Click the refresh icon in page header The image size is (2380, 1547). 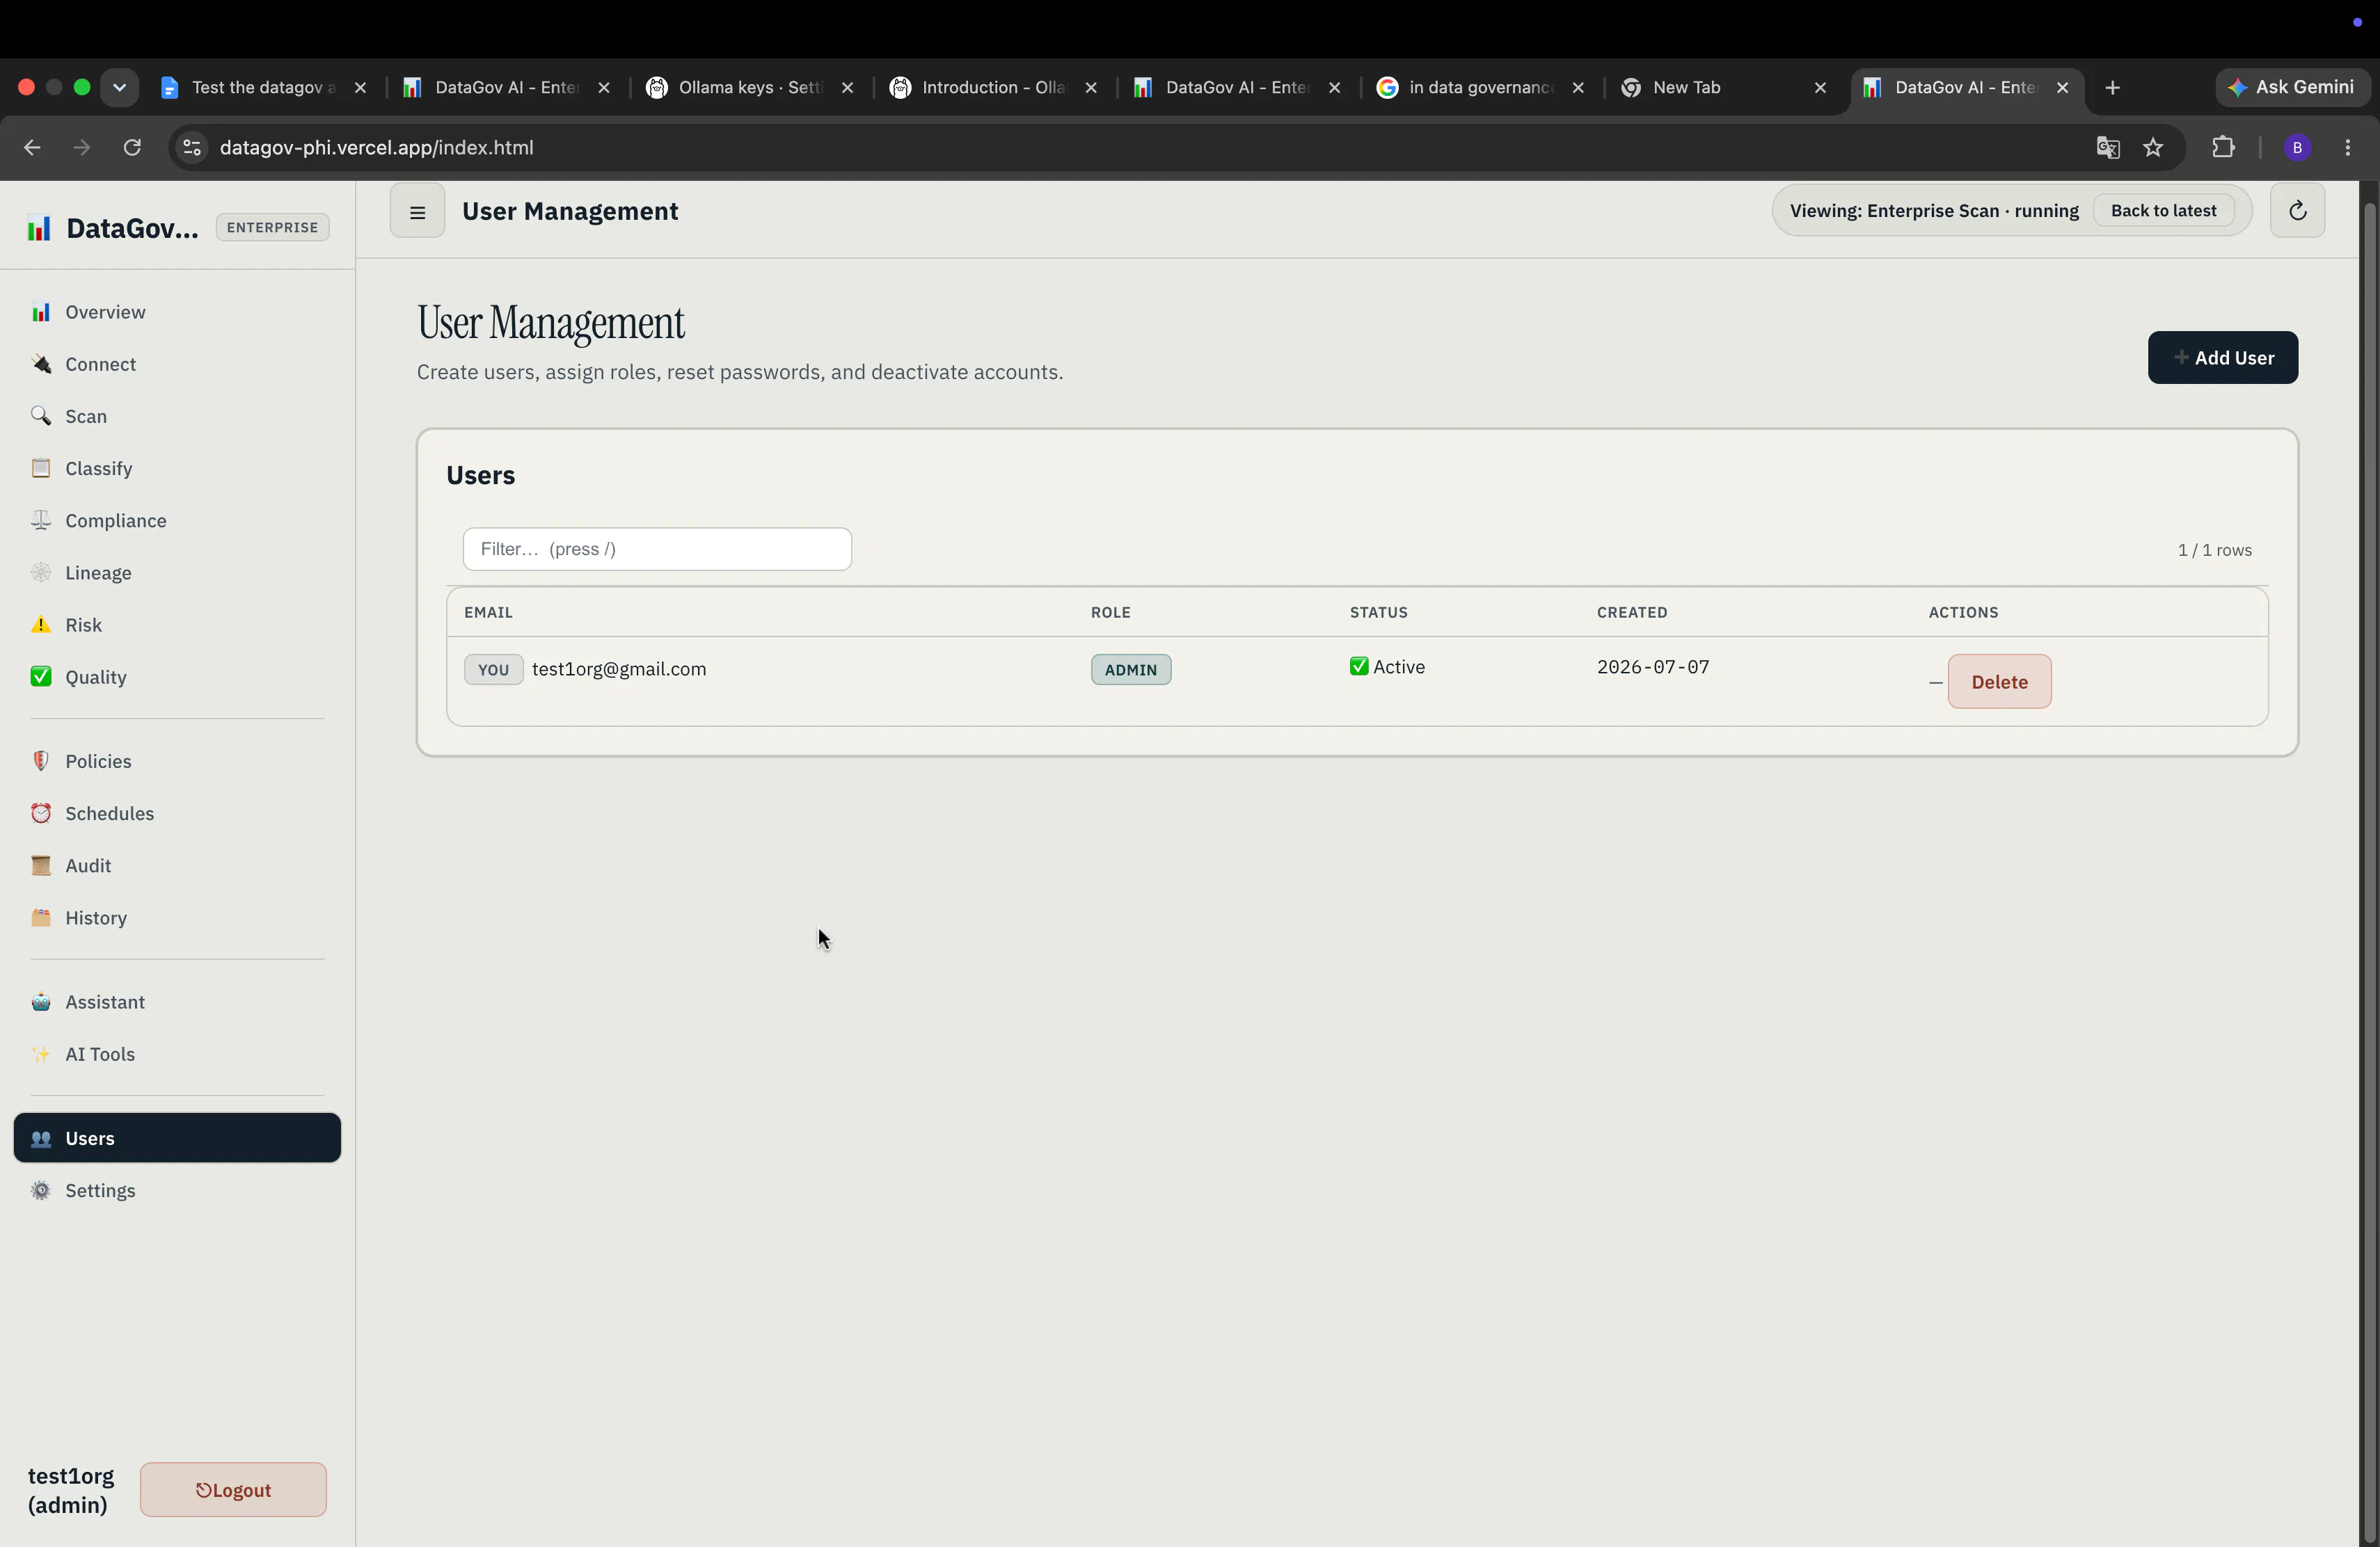tap(2297, 211)
